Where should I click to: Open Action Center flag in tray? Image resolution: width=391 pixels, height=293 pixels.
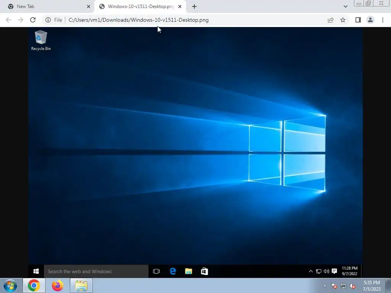pos(334,286)
